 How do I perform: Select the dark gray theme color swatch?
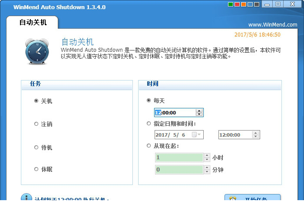(257, 4)
